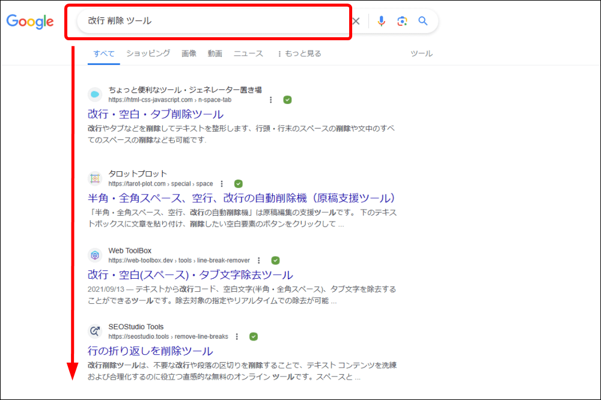Click site name SEOStudio Tools
The width and height of the screenshot is (601, 400).
point(136,327)
